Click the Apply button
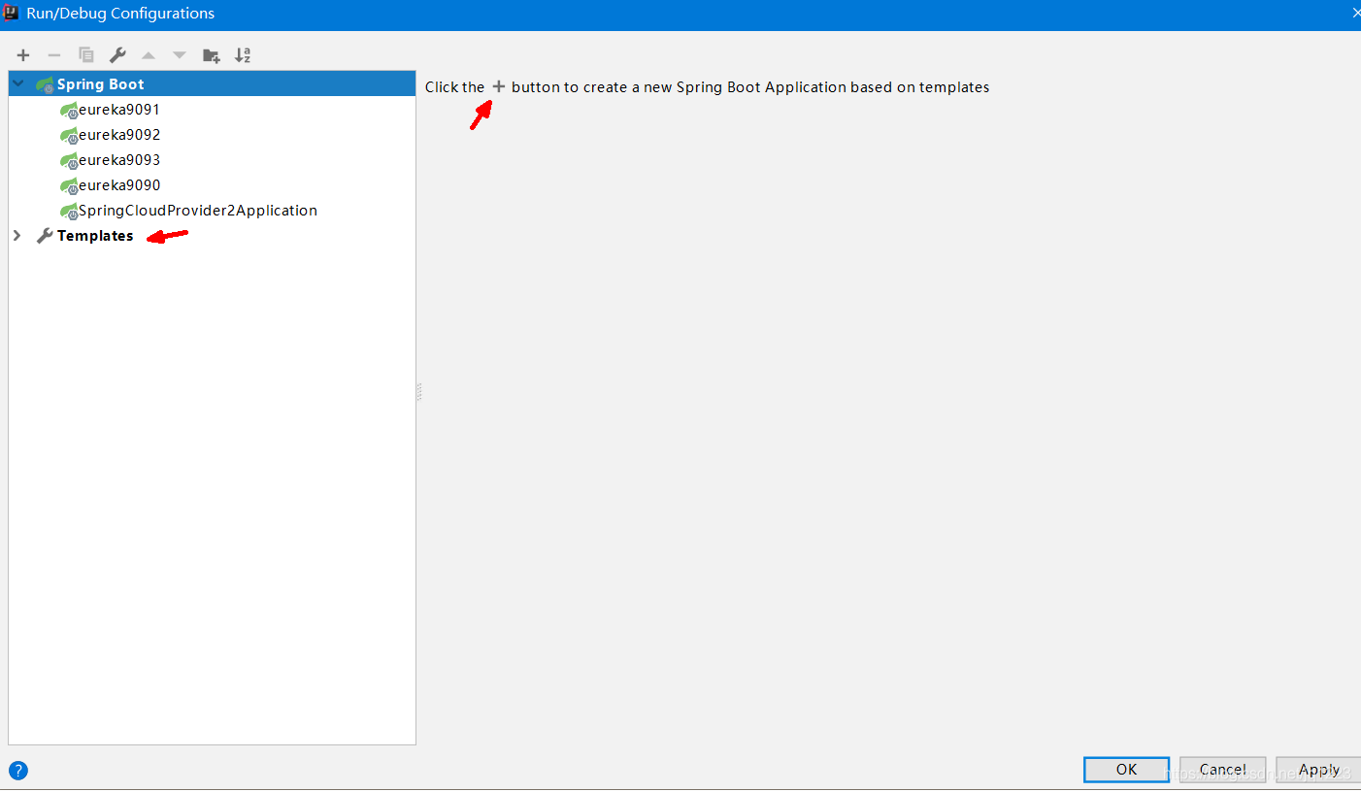The height and width of the screenshot is (792, 1361). click(x=1318, y=770)
